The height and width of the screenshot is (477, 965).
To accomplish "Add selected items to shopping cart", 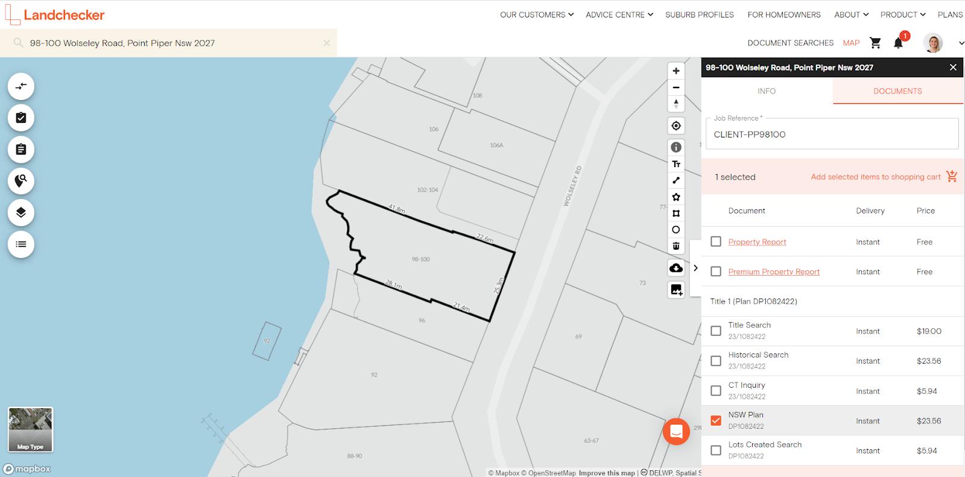I will pos(876,177).
